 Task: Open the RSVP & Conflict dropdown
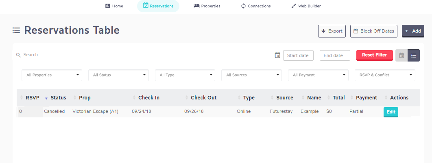click(x=385, y=75)
